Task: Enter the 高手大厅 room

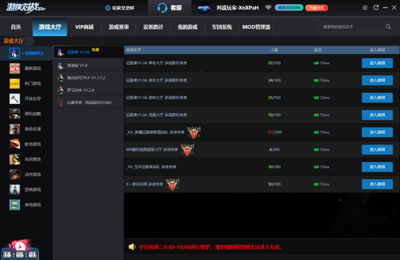Action: click(x=377, y=80)
